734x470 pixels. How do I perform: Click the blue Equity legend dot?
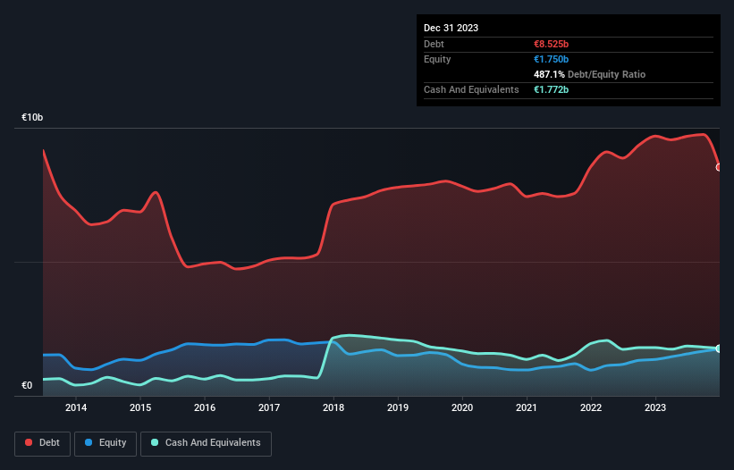coord(89,442)
